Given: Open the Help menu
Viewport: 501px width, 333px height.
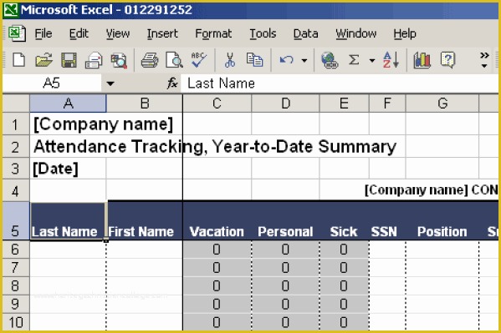Looking at the screenshot, I should [405, 33].
